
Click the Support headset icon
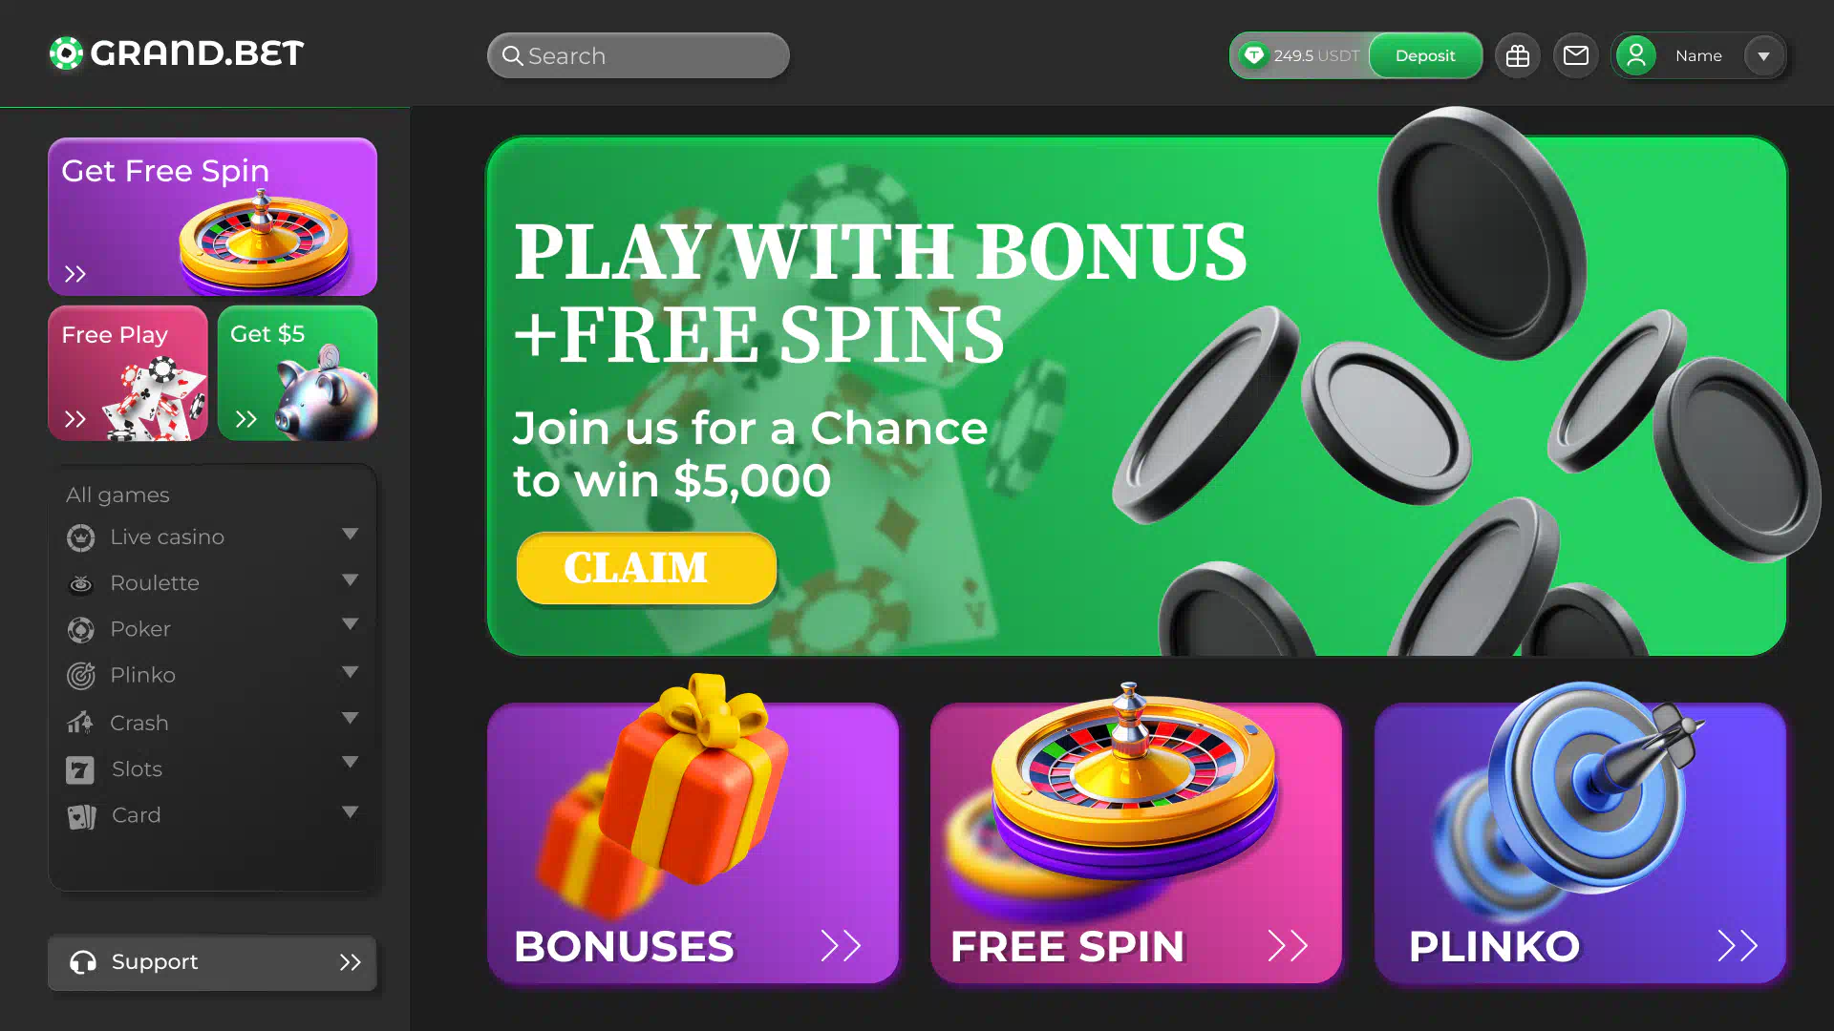83,962
